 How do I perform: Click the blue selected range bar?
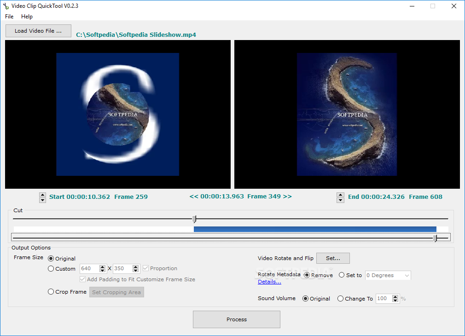pyautogui.click(x=315, y=229)
